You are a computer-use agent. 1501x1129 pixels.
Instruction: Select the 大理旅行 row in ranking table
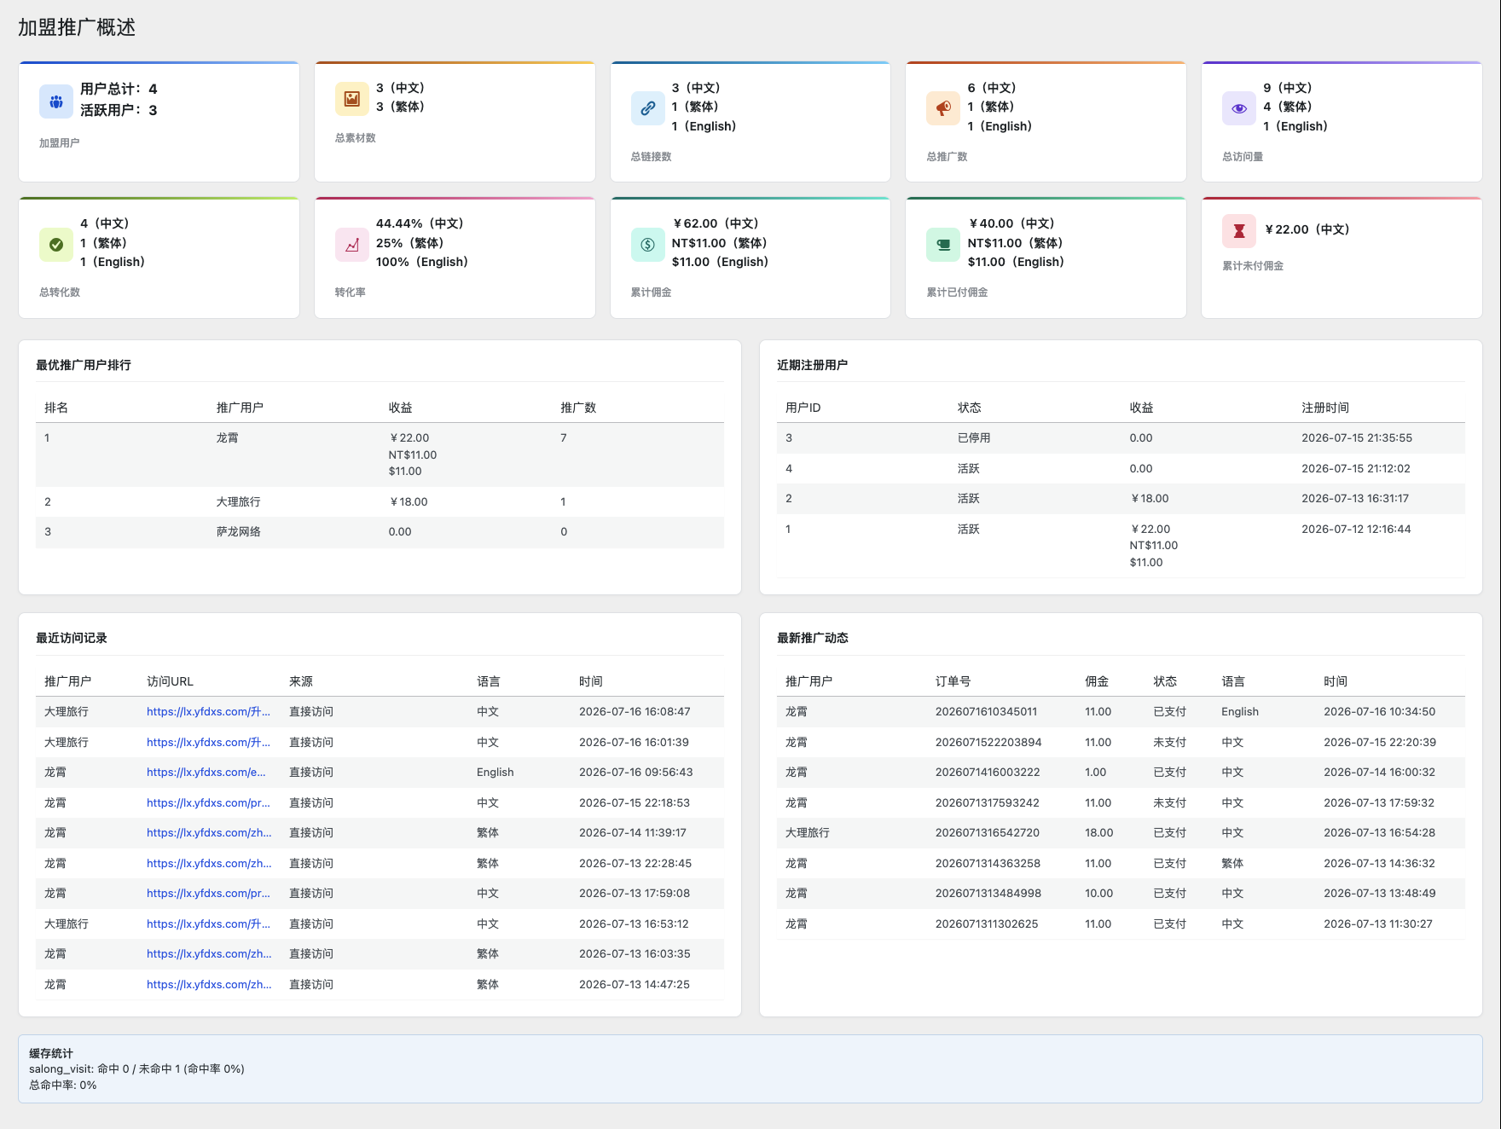pyautogui.click(x=380, y=502)
